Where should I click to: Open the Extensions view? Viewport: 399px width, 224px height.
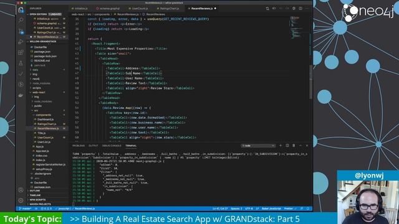(x=21, y=52)
